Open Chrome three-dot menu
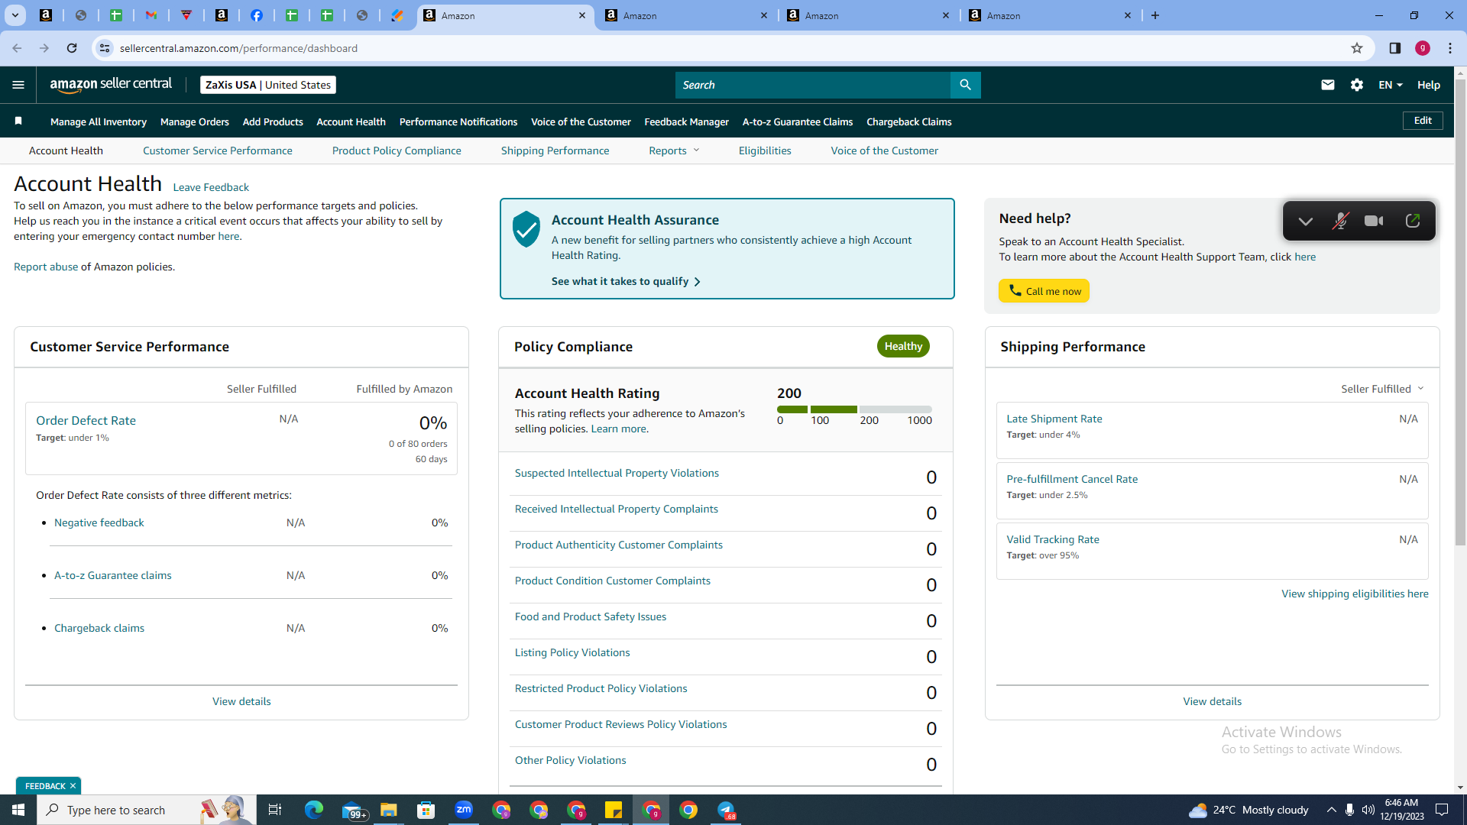 click(x=1450, y=48)
